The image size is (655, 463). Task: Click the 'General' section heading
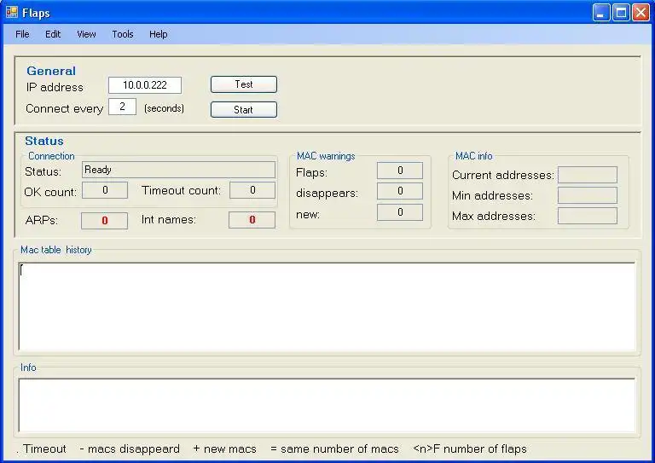[51, 71]
